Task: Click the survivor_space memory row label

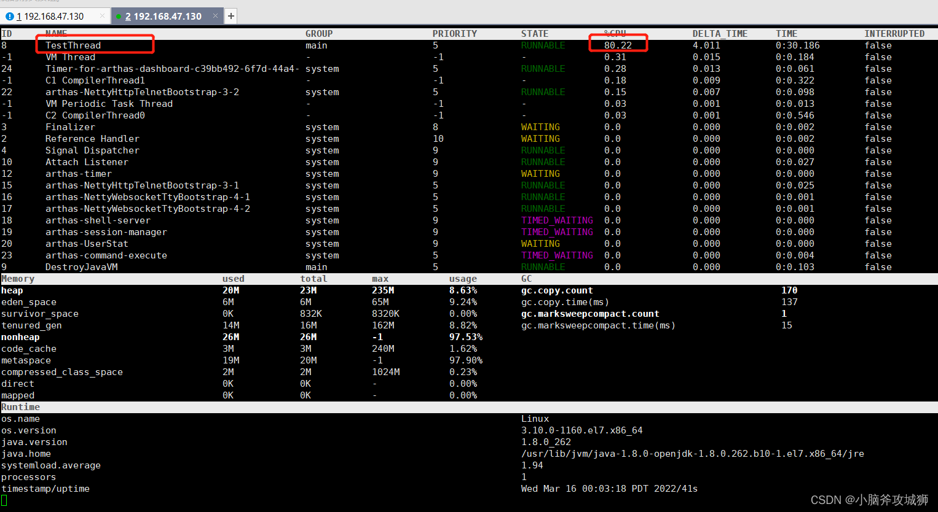Action: click(x=40, y=314)
